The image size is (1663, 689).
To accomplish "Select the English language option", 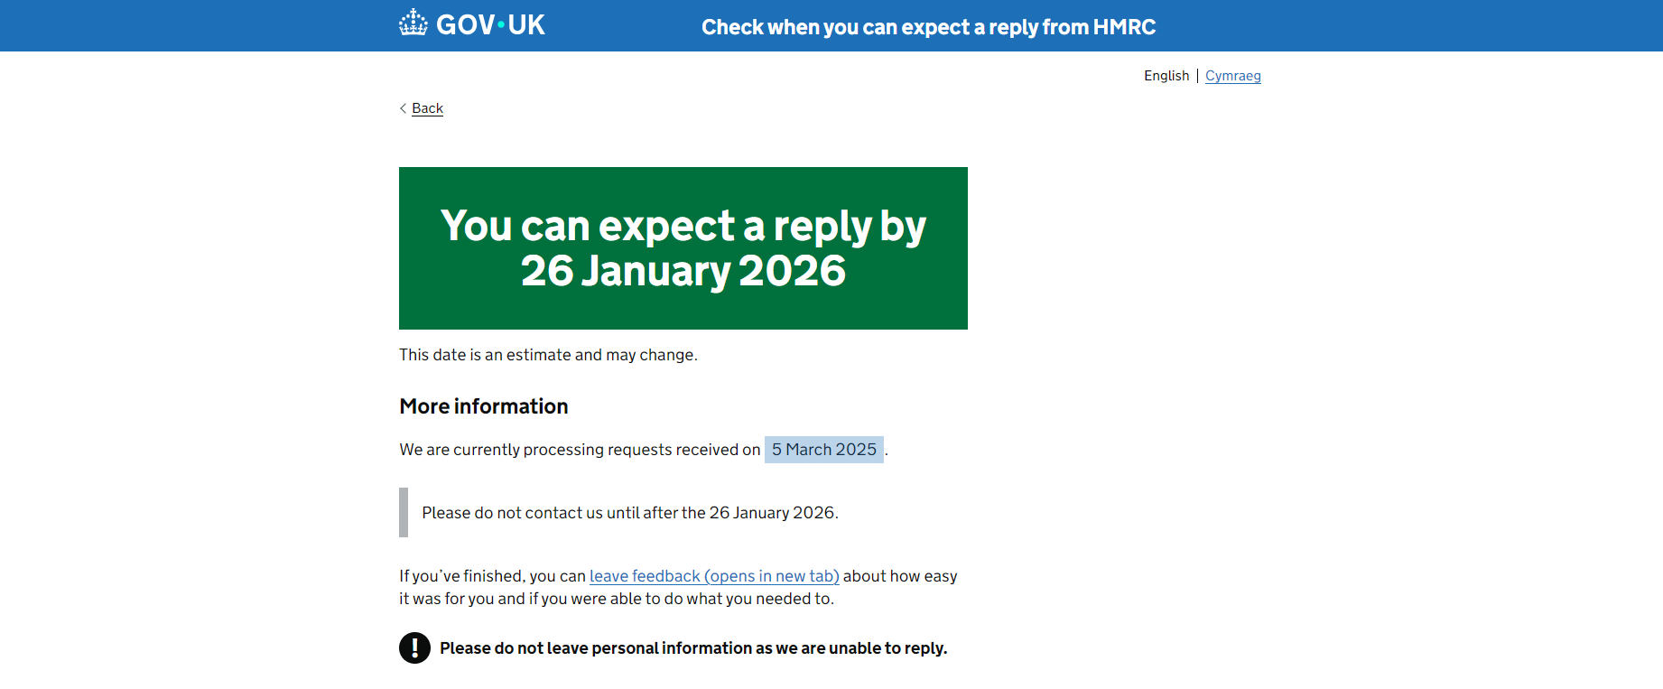I will click(x=1166, y=76).
